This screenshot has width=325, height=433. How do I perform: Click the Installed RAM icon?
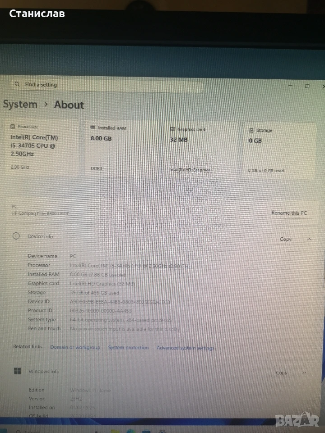tap(93, 128)
